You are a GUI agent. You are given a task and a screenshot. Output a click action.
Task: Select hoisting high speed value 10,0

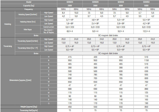tap(76, 13)
